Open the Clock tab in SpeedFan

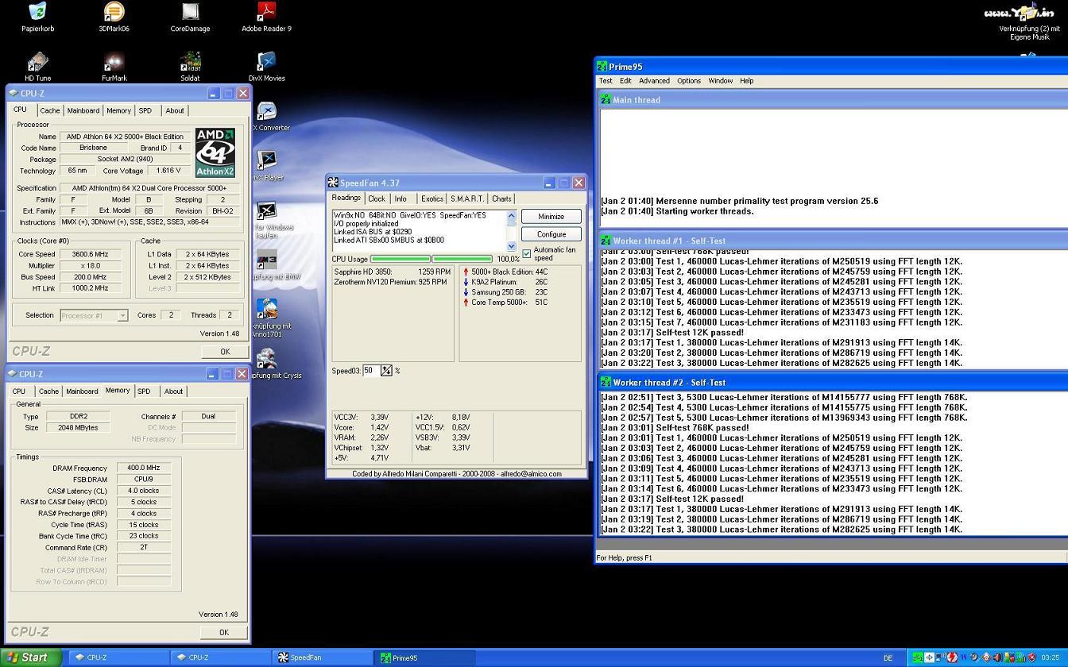(377, 199)
